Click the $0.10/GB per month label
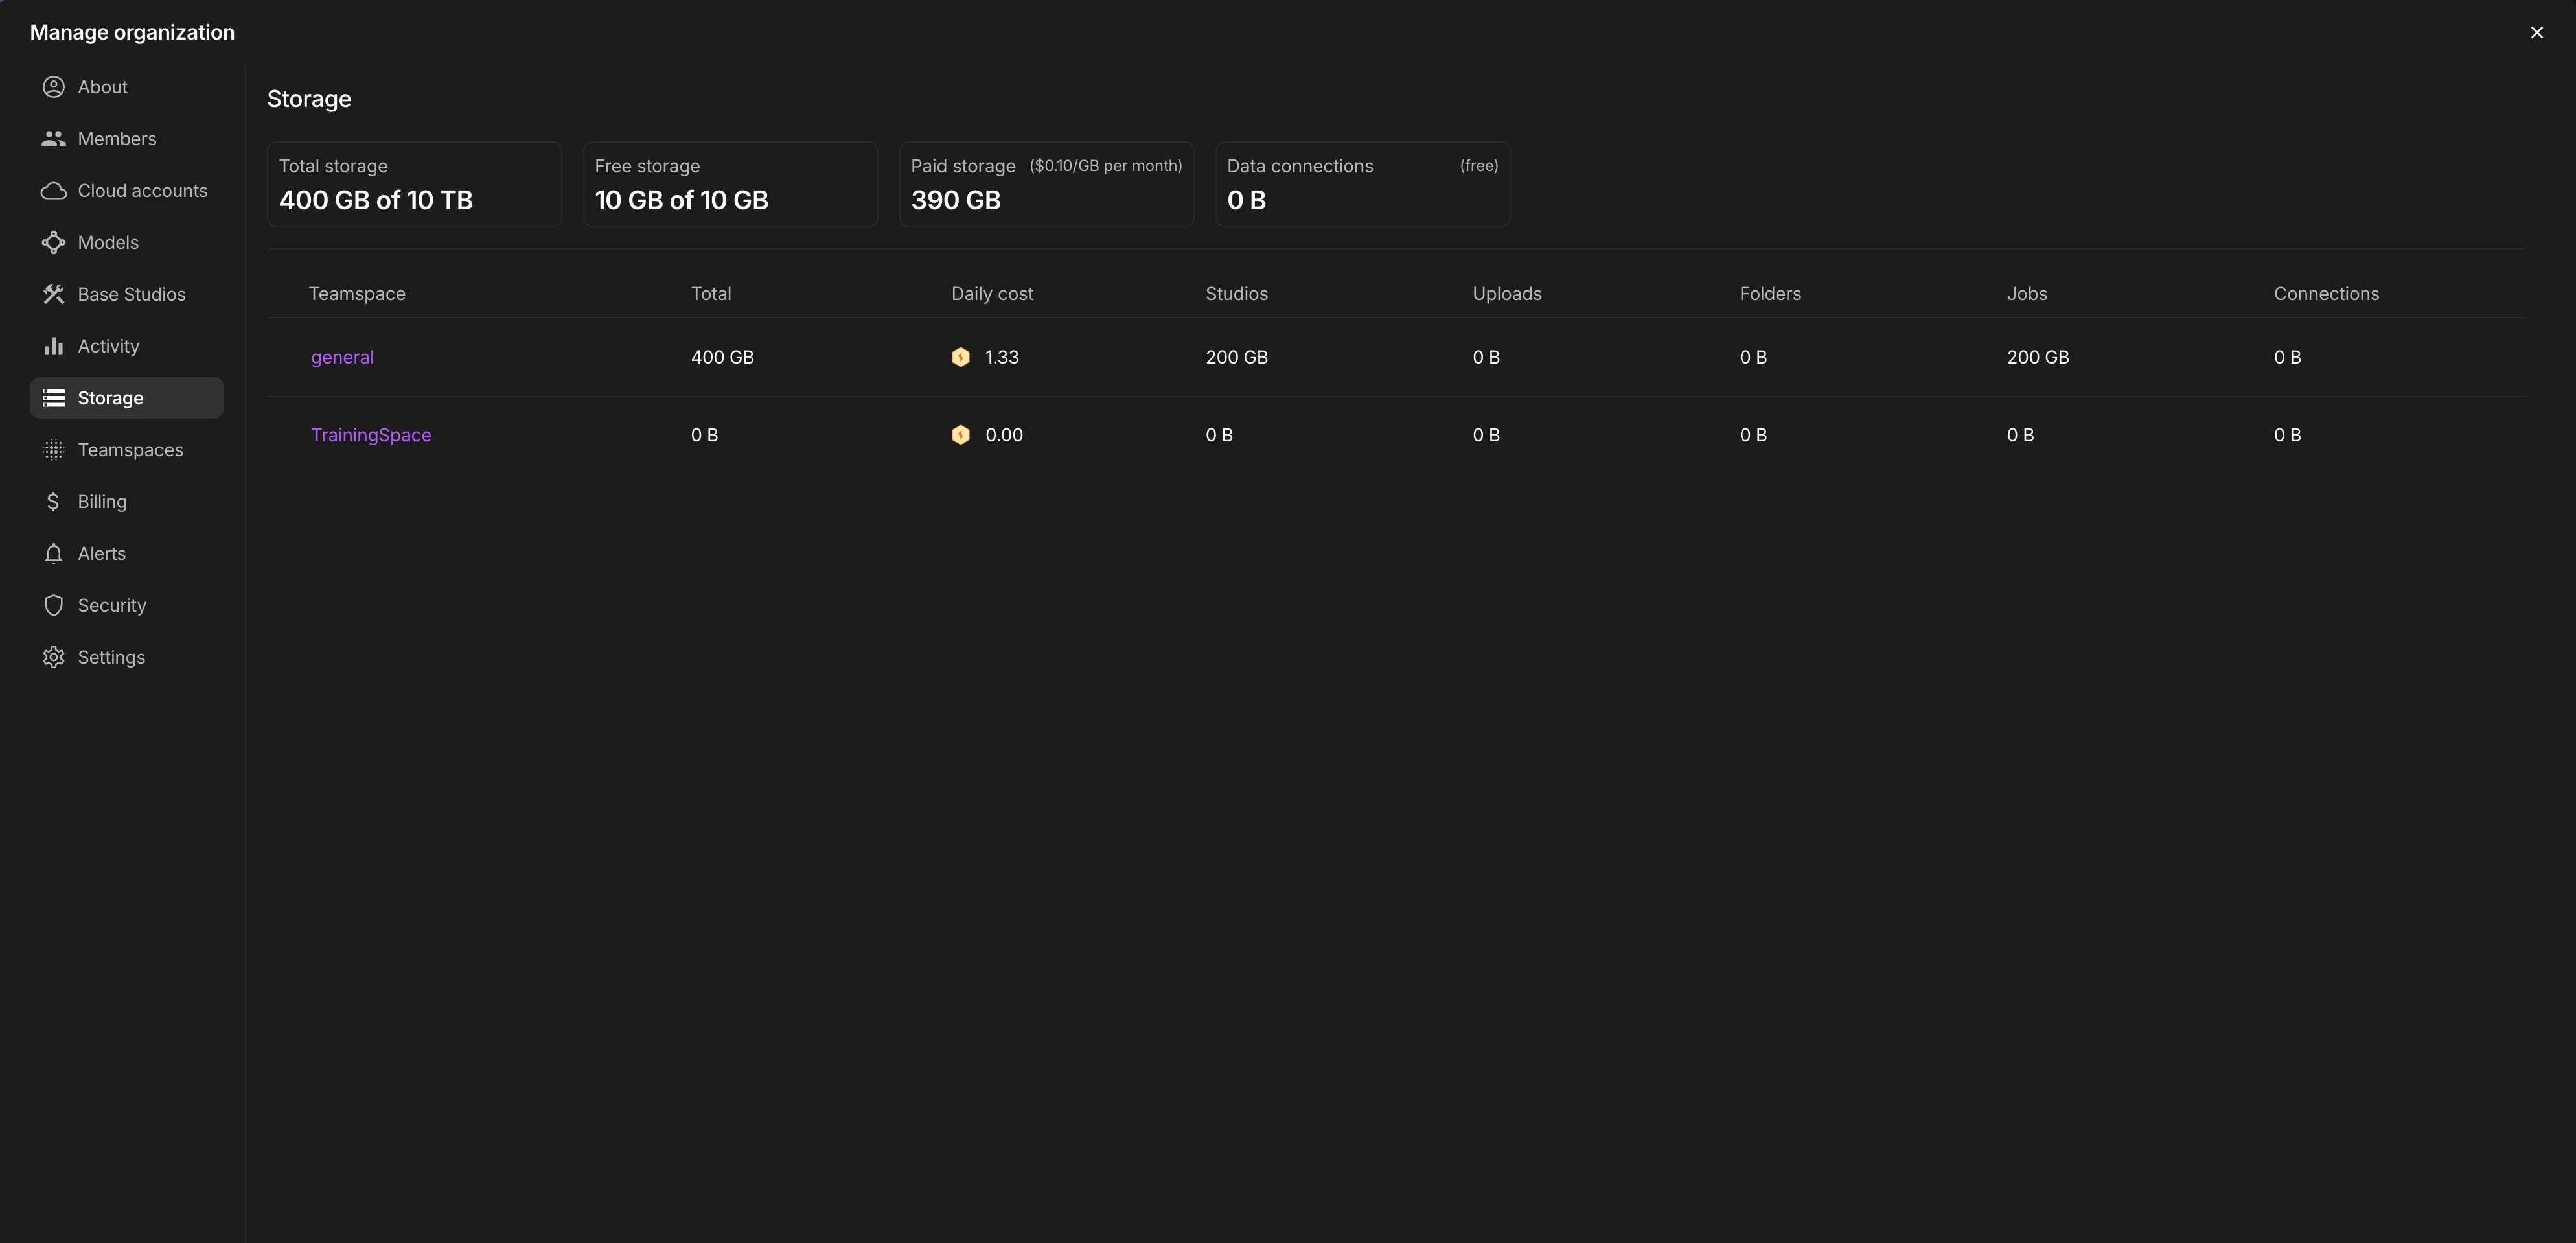The image size is (2576, 1243). click(1106, 166)
